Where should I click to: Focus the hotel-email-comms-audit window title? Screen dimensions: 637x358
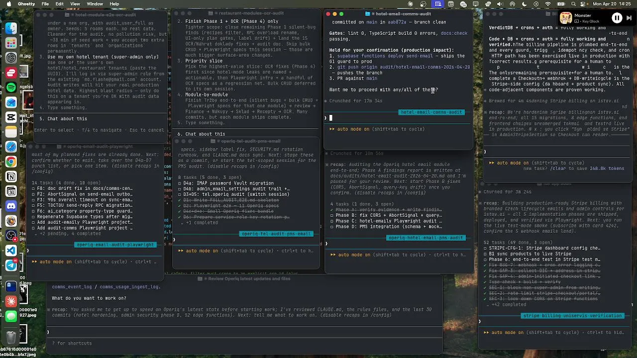[403, 14]
